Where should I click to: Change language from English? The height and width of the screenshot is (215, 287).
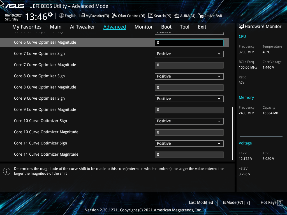[x=70, y=16]
